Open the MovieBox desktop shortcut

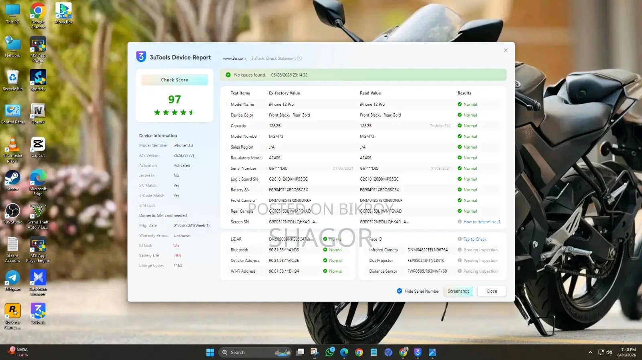[63, 14]
